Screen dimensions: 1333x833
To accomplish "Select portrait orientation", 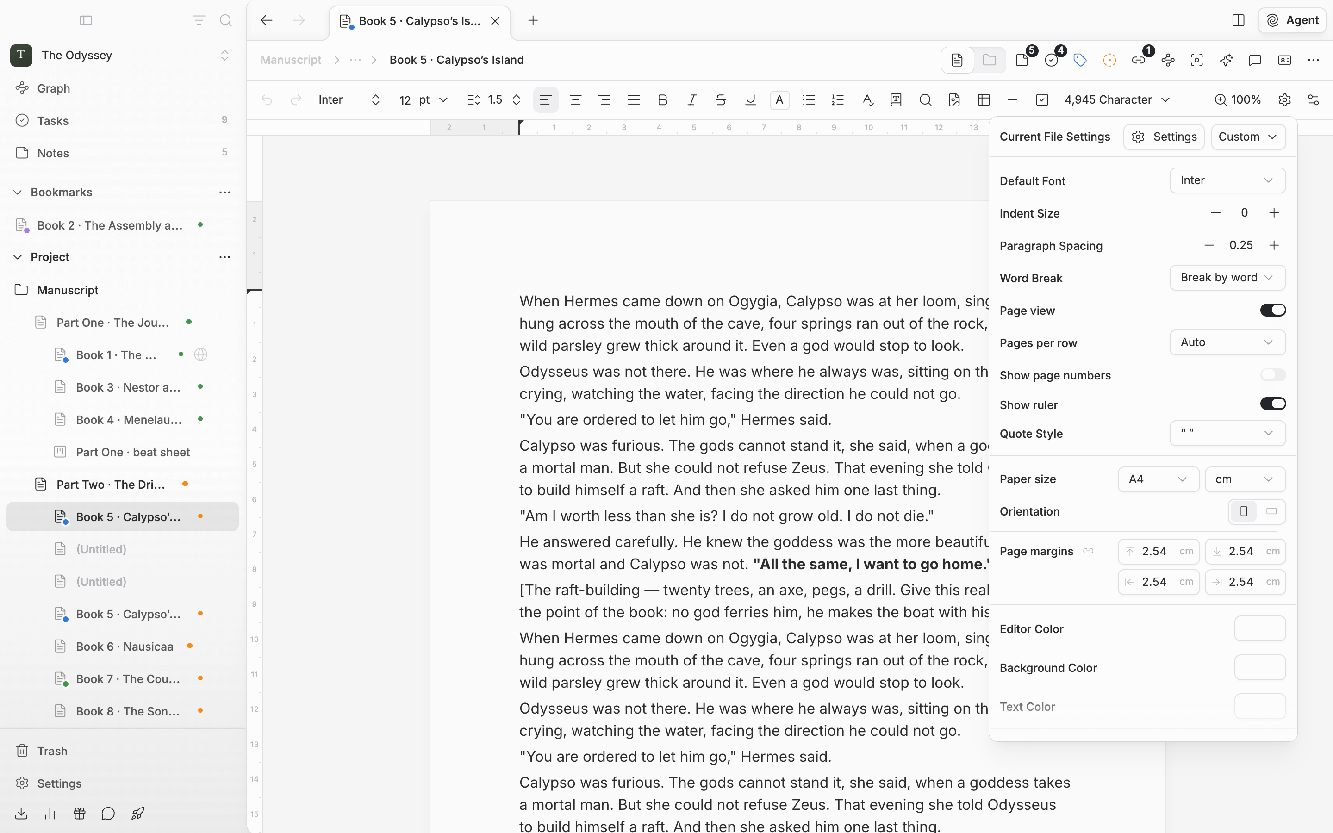I will point(1243,511).
